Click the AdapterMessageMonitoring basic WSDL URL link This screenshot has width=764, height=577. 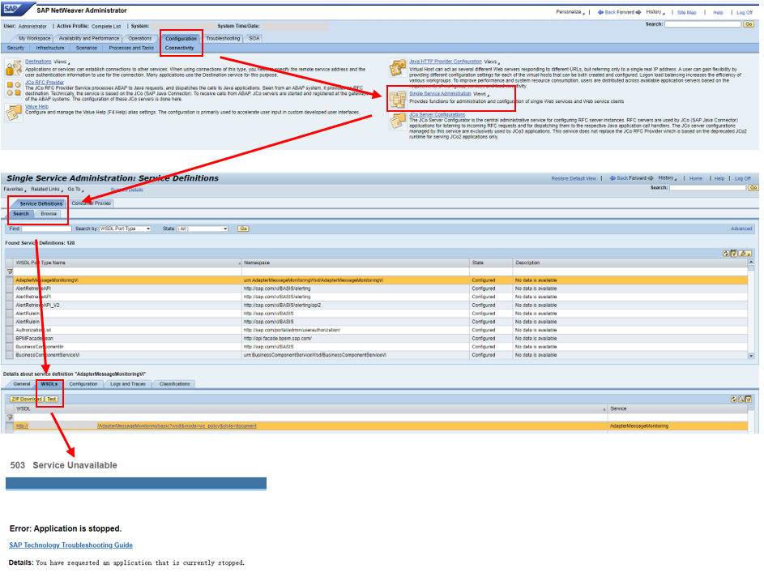177,426
